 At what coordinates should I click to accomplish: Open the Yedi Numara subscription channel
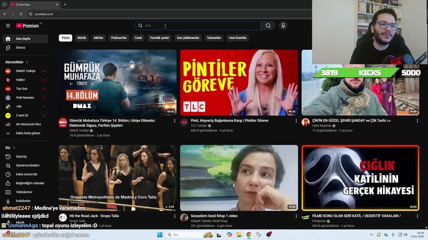(x=25, y=98)
